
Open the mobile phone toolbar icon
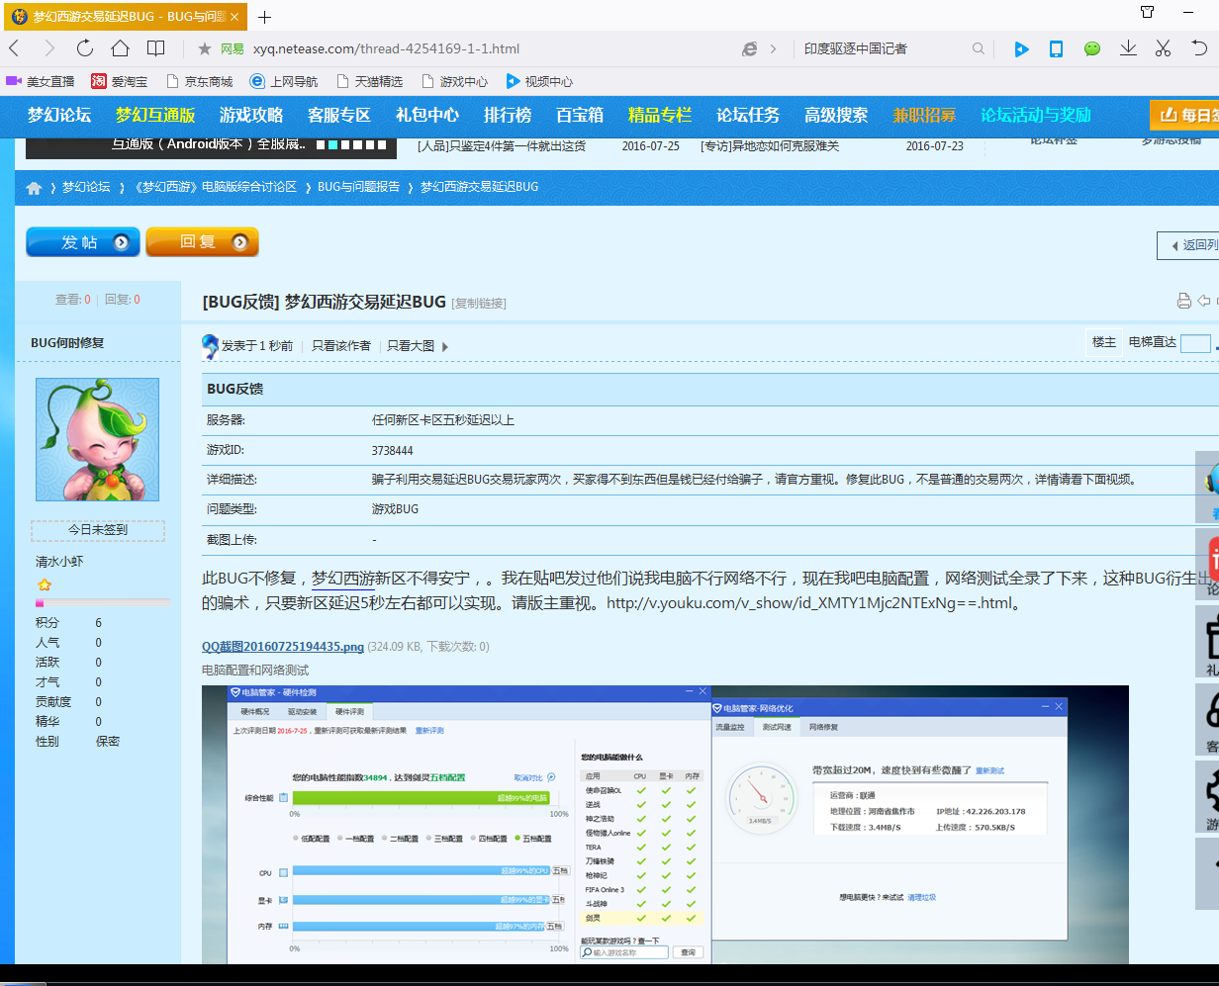point(1056,48)
